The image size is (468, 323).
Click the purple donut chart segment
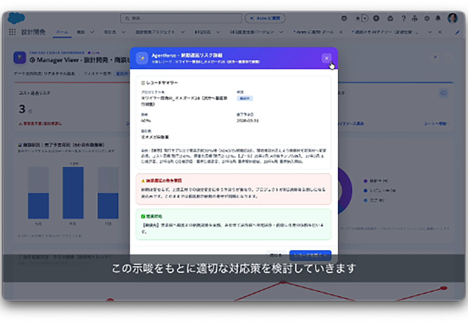[346, 188]
